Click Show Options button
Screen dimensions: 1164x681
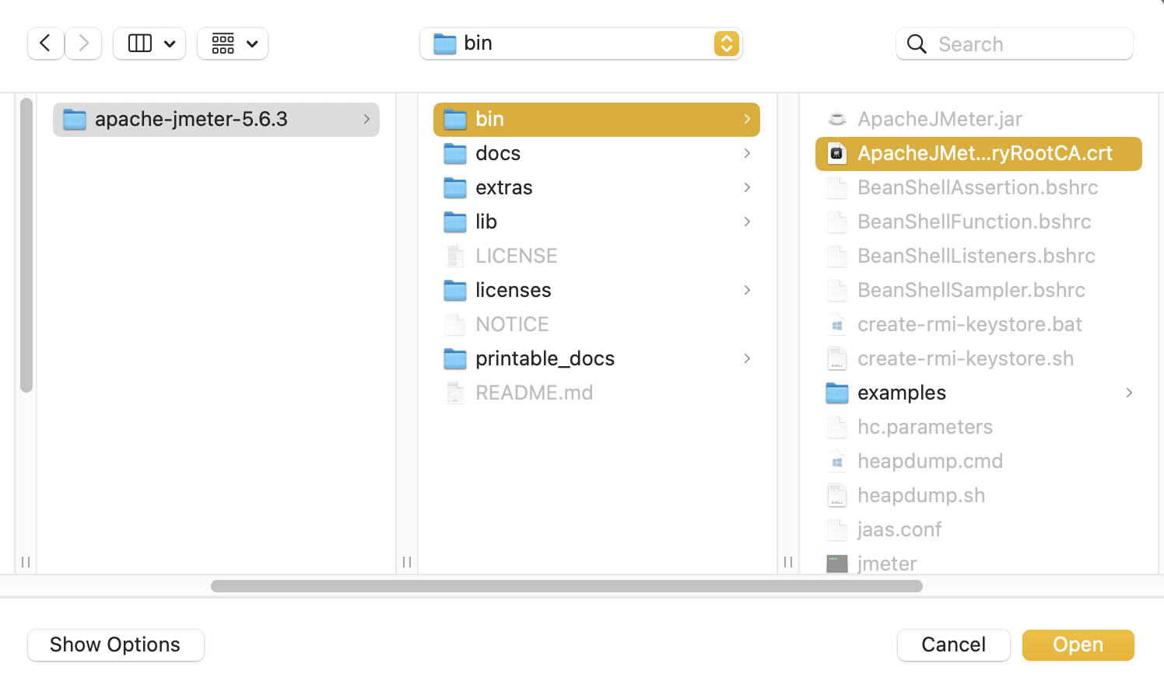point(115,645)
